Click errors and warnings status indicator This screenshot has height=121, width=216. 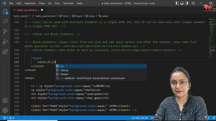tap(9, 118)
